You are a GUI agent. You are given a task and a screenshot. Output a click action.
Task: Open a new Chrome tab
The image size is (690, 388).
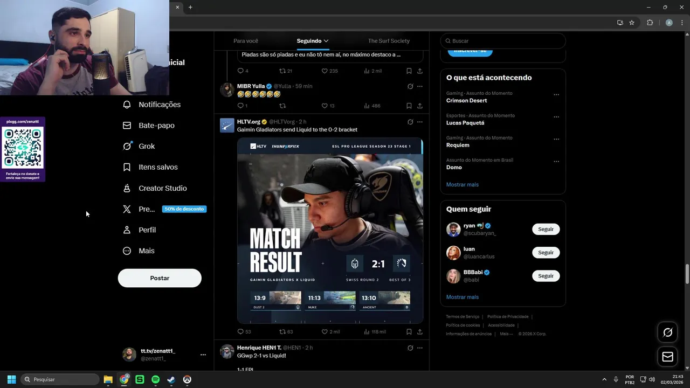point(190,7)
